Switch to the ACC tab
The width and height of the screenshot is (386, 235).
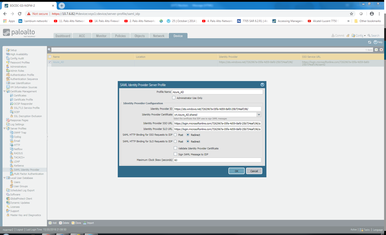click(x=82, y=36)
